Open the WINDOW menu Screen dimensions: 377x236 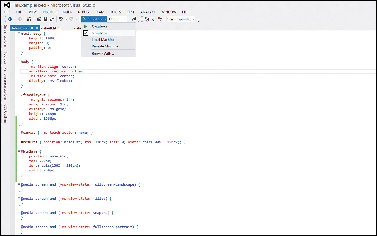169,12
